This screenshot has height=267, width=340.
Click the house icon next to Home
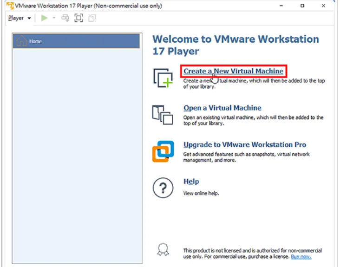point(21,41)
